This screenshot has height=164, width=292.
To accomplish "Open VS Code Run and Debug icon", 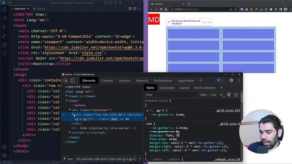I will click(x=5, y=36).
